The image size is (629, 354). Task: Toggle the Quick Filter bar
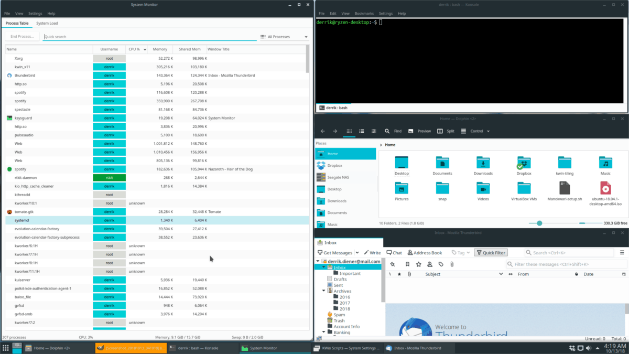[x=490, y=252]
